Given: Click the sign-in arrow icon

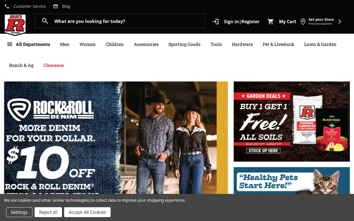Looking at the screenshot, I should pyautogui.click(x=216, y=22).
